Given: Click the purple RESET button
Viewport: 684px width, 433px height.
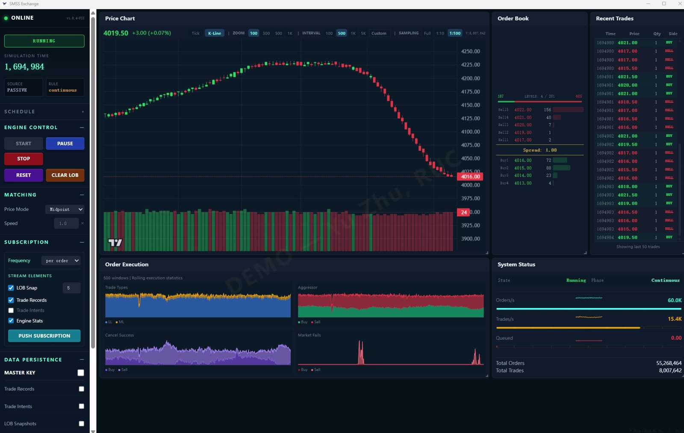Looking at the screenshot, I should [x=24, y=175].
